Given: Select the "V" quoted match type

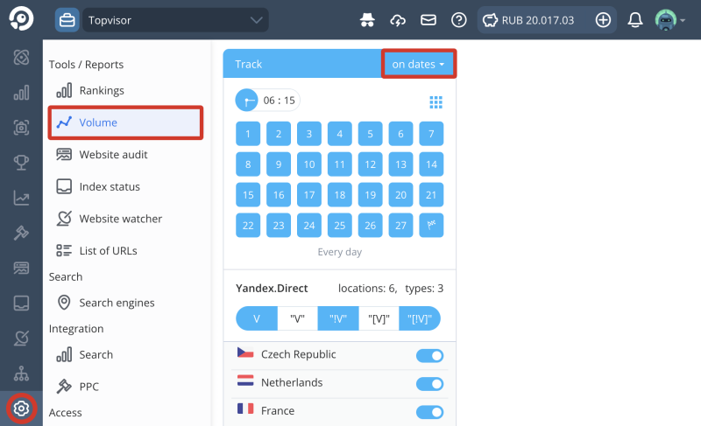Looking at the screenshot, I should (297, 318).
